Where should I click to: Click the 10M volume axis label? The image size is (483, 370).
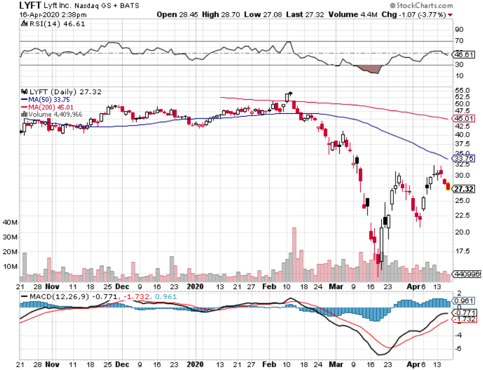10,266
